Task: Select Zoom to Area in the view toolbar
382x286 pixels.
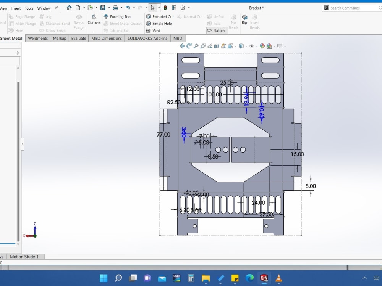Action: coord(203,46)
